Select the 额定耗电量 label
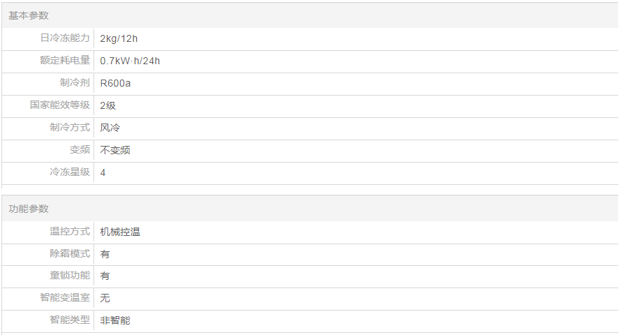The height and width of the screenshot is (335, 621). [65, 61]
